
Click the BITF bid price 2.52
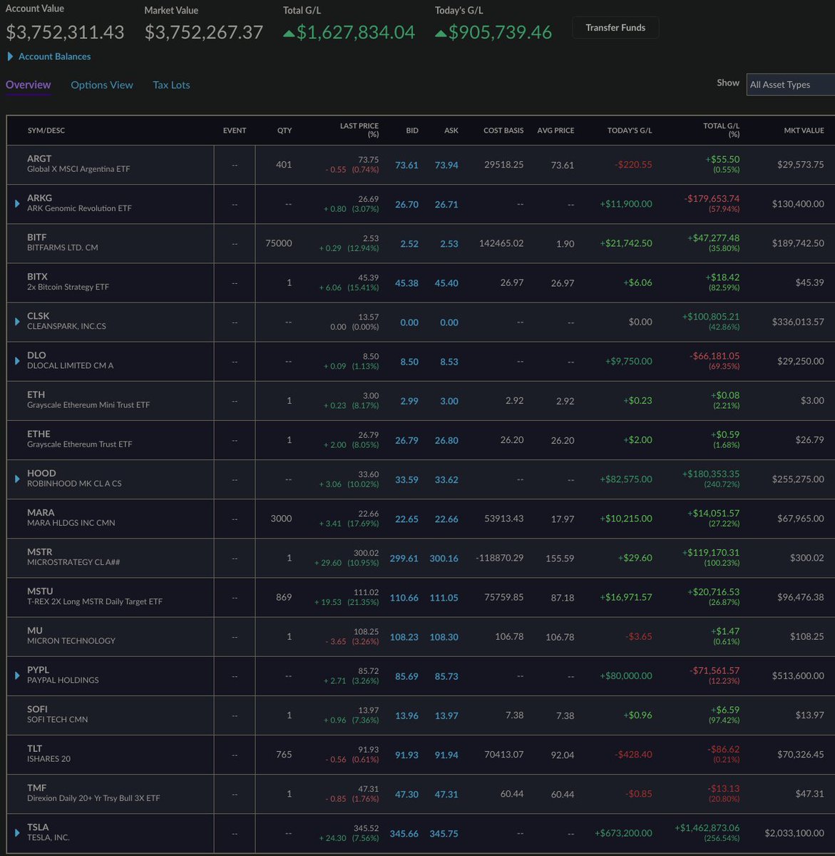coord(409,244)
